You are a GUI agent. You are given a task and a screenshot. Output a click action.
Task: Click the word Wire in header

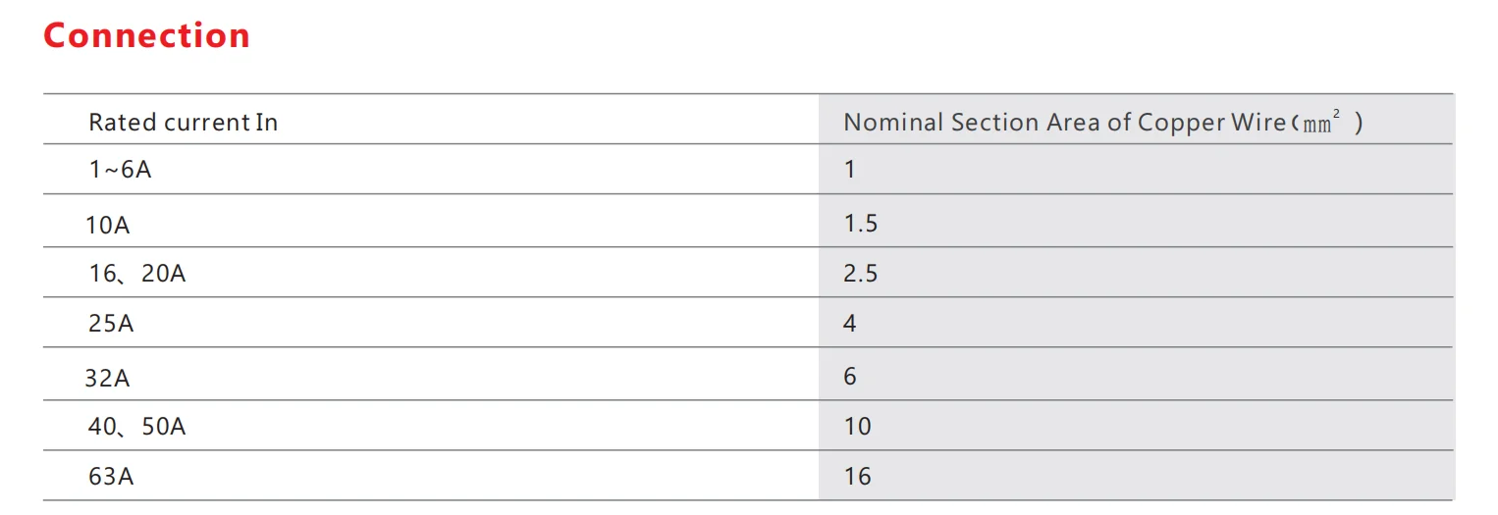[x=1258, y=123]
